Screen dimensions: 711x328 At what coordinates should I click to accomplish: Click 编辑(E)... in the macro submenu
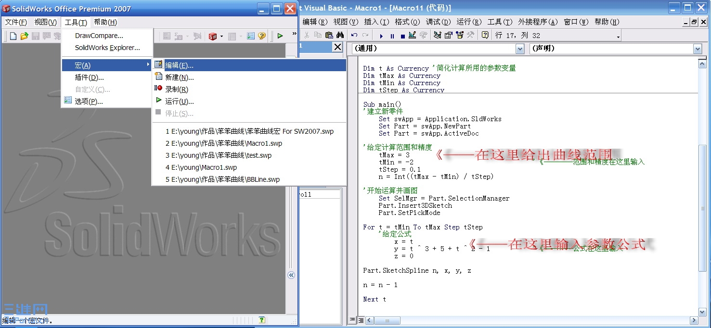(249, 65)
